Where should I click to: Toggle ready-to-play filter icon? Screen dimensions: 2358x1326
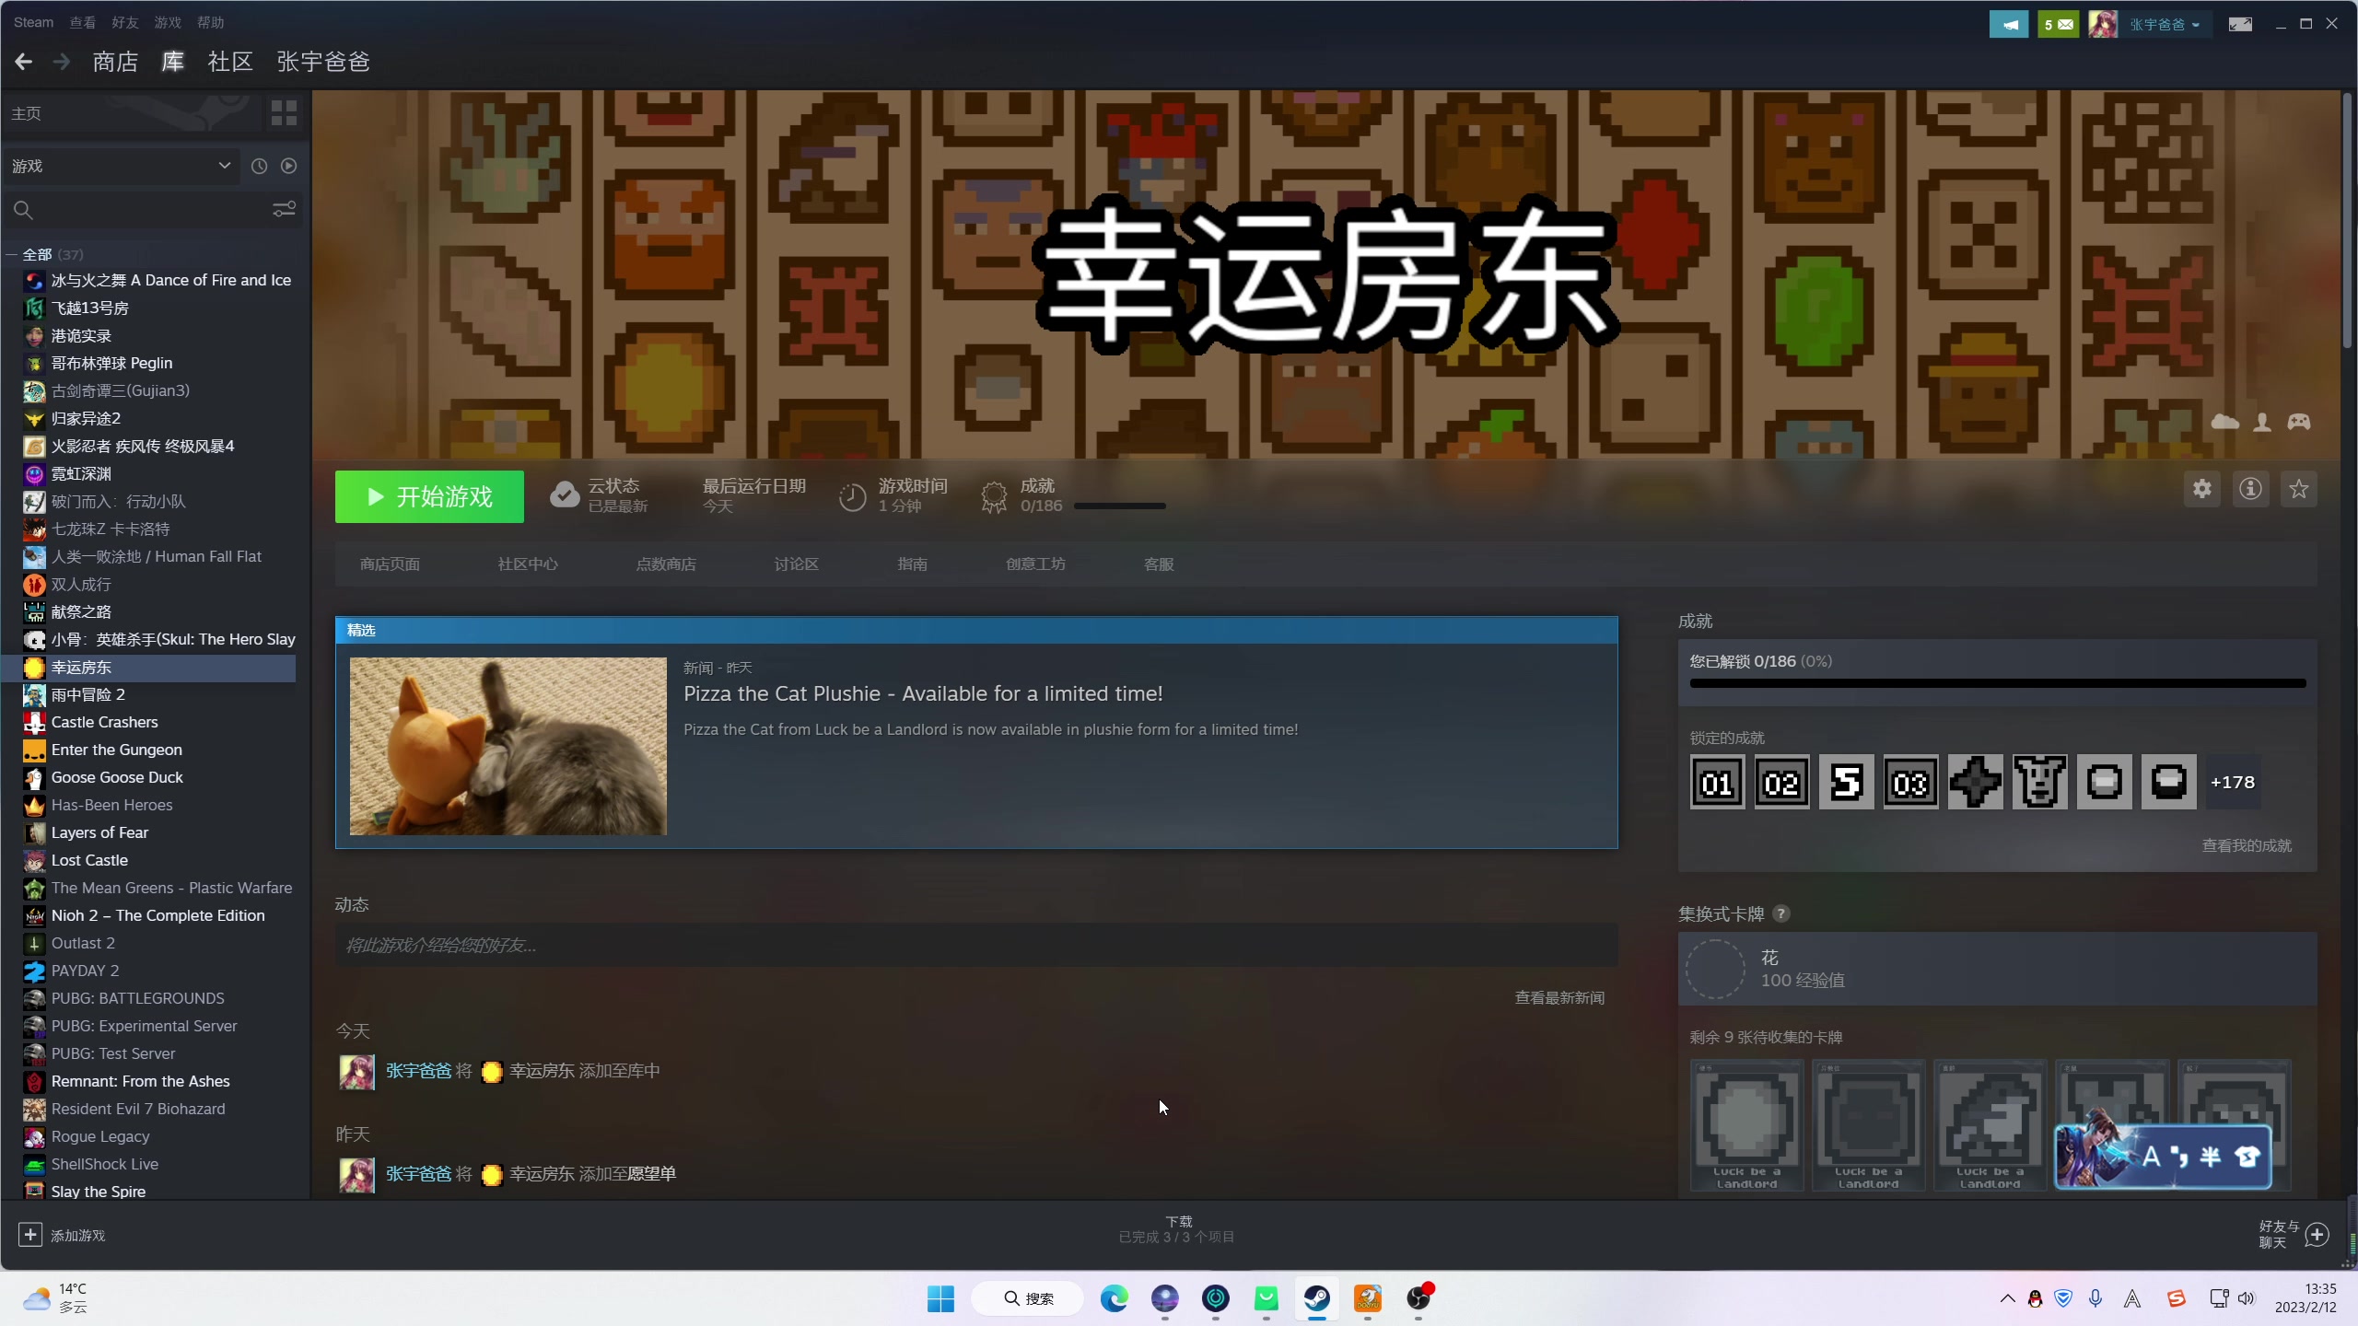click(288, 166)
